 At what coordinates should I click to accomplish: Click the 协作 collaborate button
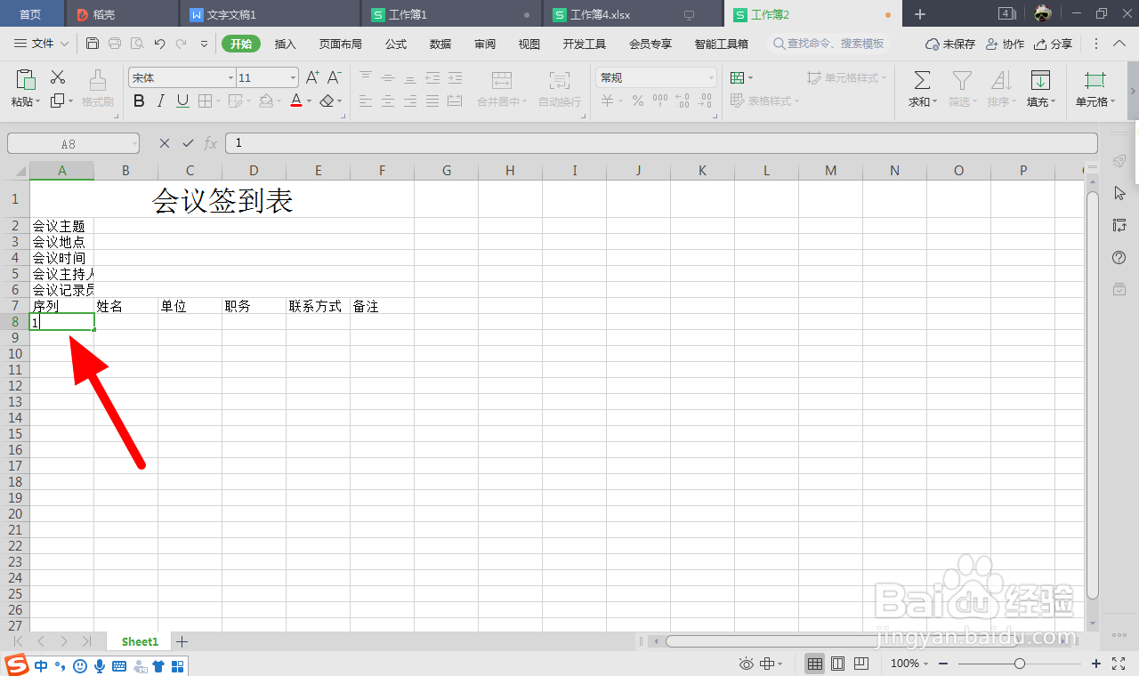tap(1005, 44)
